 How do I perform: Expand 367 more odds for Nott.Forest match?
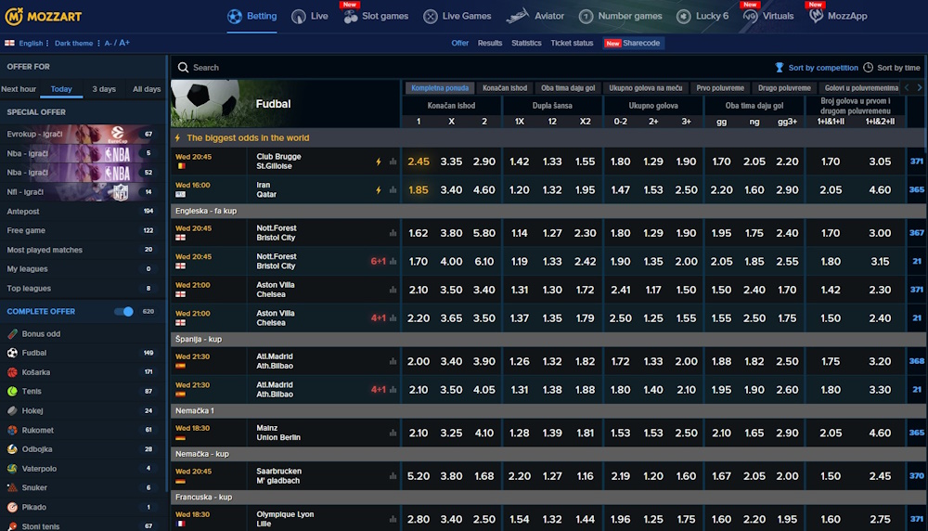pyautogui.click(x=916, y=233)
